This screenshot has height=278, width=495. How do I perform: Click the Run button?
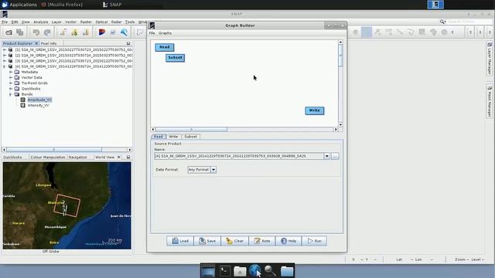tap(315, 241)
